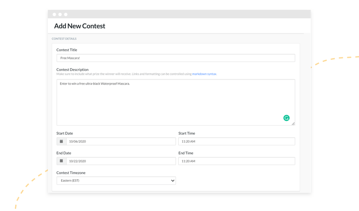Click the chevron arrow of the Eastern (EST) selector

pos(172,180)
